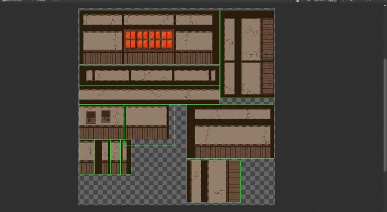387x212 pixels.
Task: Click the Trim button
Action: [56, 1]
